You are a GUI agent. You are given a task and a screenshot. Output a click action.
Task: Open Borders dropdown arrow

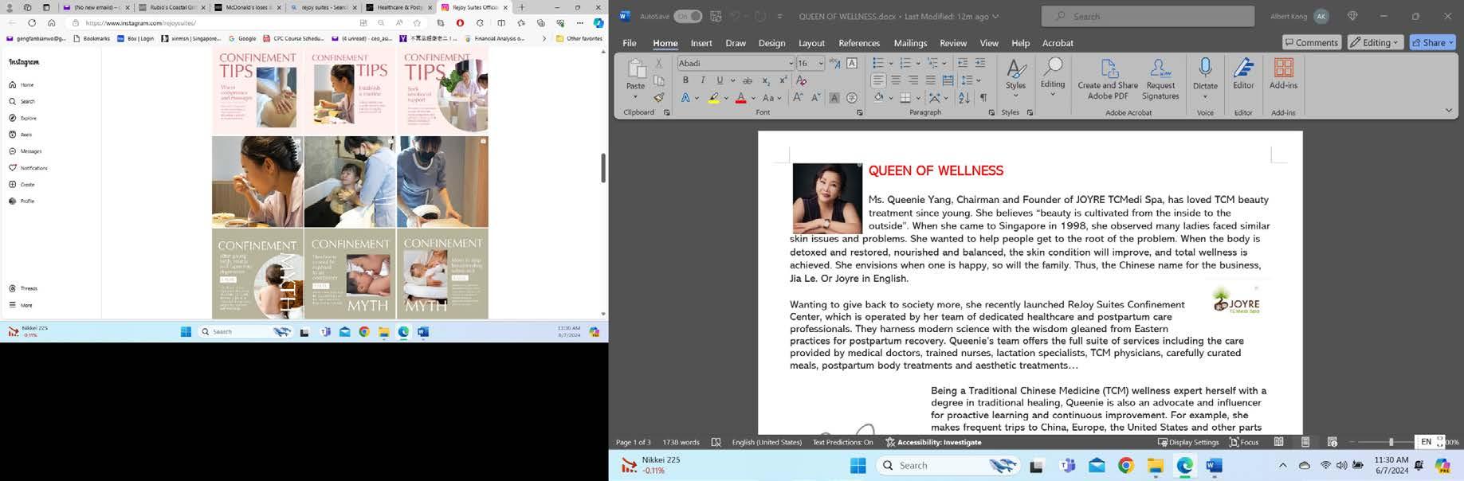click(917, 98)
